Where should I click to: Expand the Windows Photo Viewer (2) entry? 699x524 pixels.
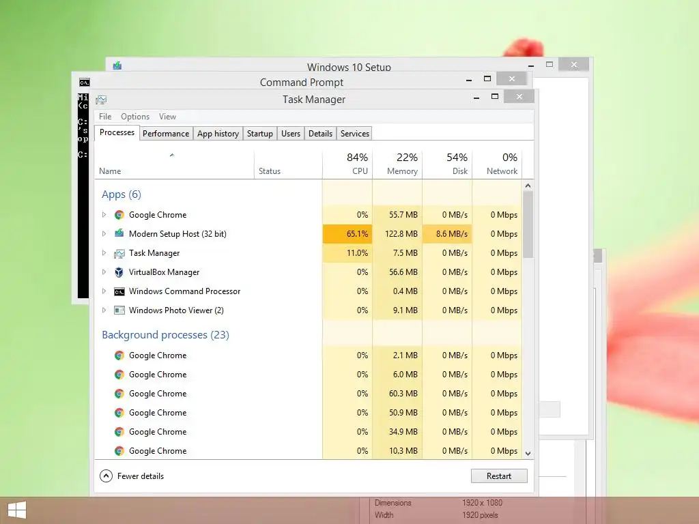[104, 310]
